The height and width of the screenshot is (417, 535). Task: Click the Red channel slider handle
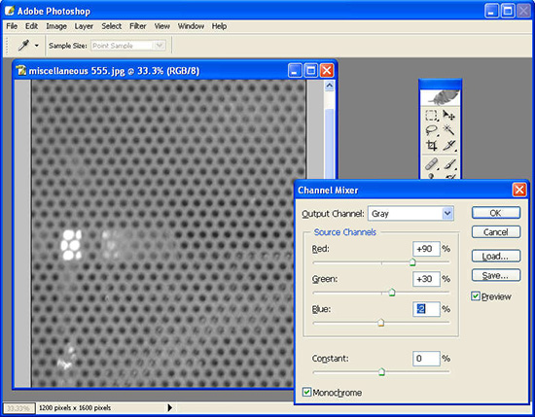412,262
